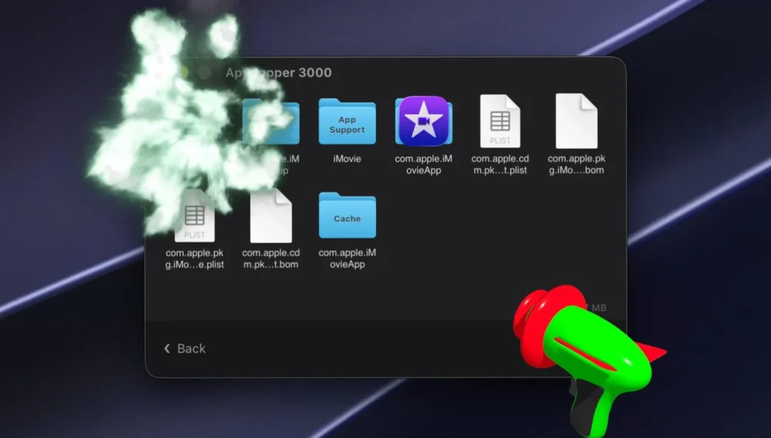Image resolution: width=771 pixels, height=438 pixels.
Task: Select the PLIST file icon in bottom row
Action: 195,215
